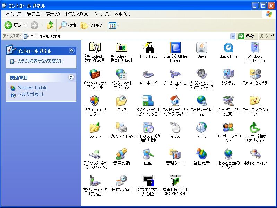Open the 表示(V) menu
This screenshot has width=277, height=208.
point(53,14)
